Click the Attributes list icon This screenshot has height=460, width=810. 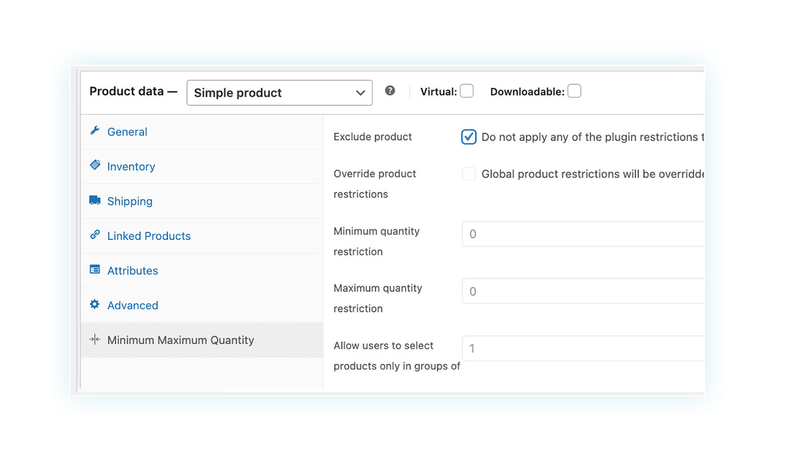[95, 270]
